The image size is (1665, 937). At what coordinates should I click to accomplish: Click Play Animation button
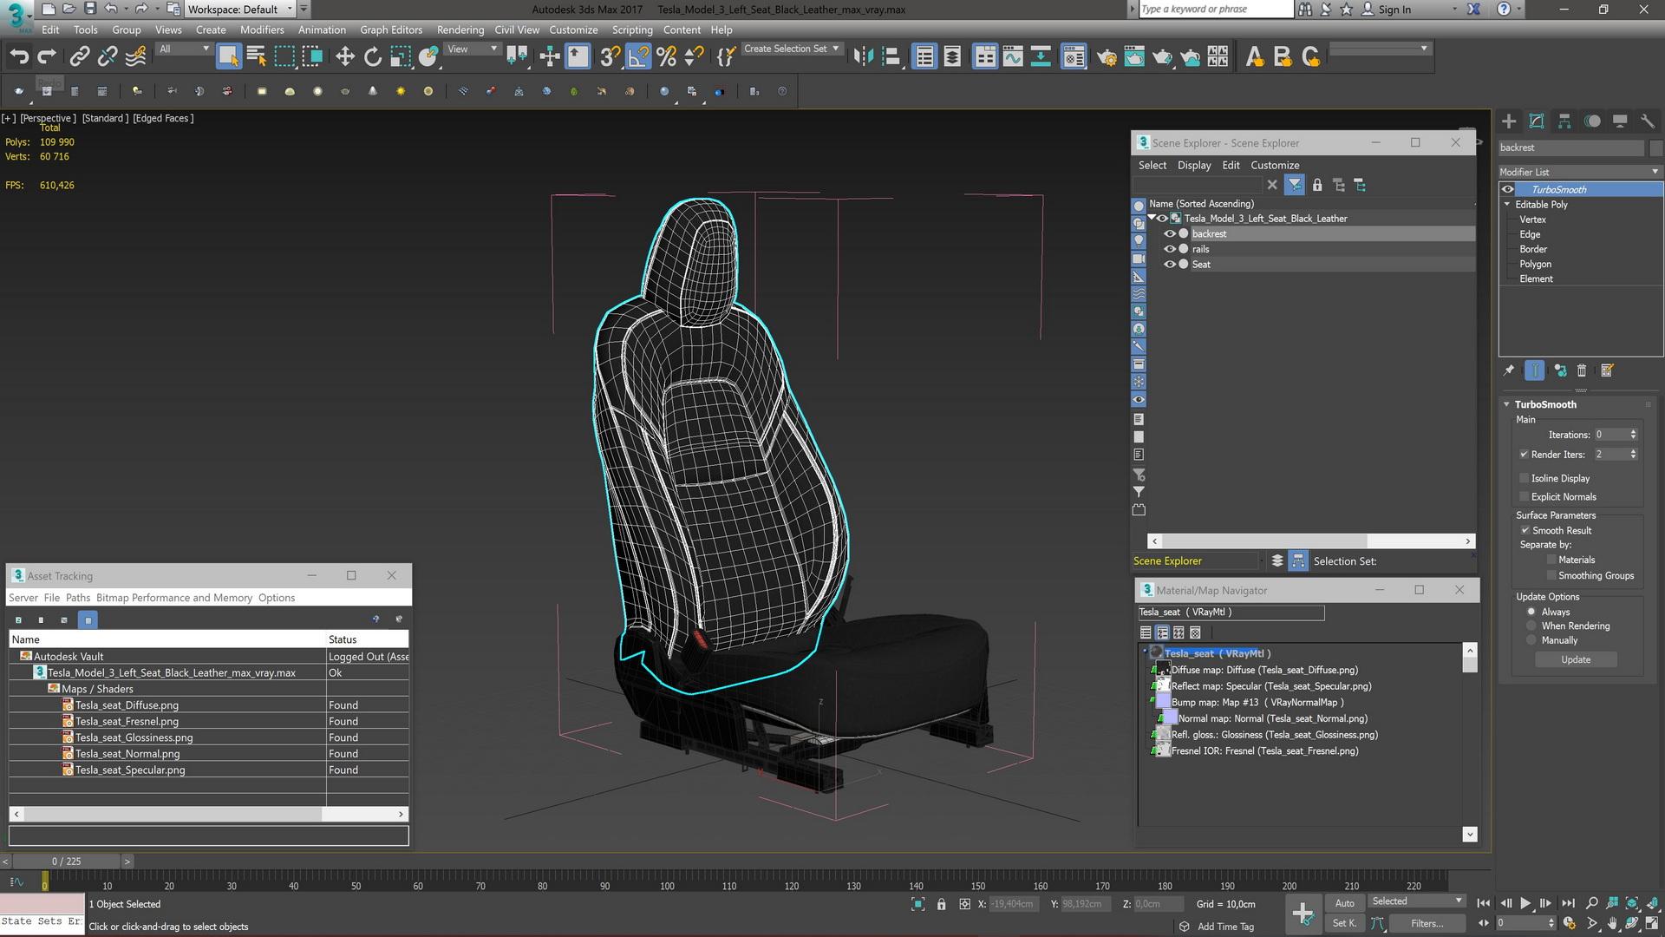[x=1525, y=903]
